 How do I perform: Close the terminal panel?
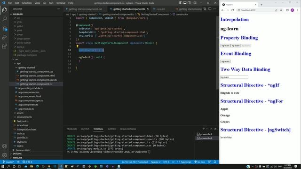click(x=215, y=129)
